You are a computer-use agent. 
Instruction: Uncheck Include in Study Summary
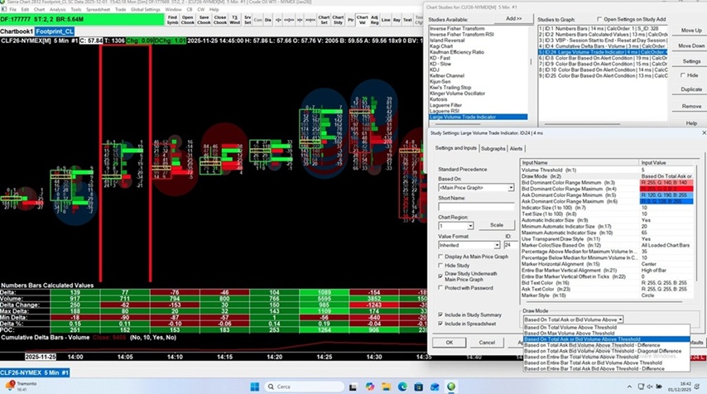pos(440,315)
